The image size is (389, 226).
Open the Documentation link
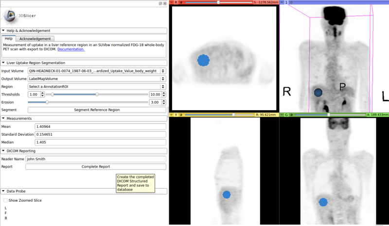(71, 49)
